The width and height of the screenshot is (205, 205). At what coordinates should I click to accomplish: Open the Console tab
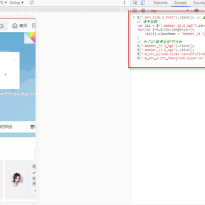point(181,3)
